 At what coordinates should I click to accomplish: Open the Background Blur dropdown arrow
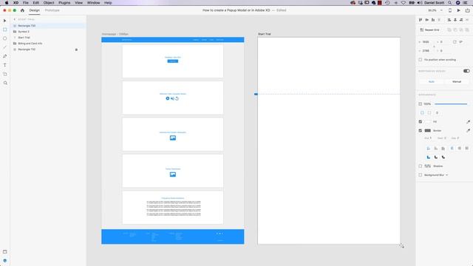point(446,175)
